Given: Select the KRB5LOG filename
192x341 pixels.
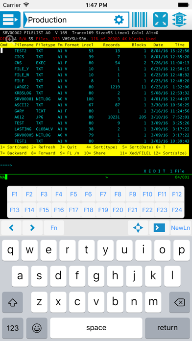Looking at the screenshot, I should click(23, 93).
